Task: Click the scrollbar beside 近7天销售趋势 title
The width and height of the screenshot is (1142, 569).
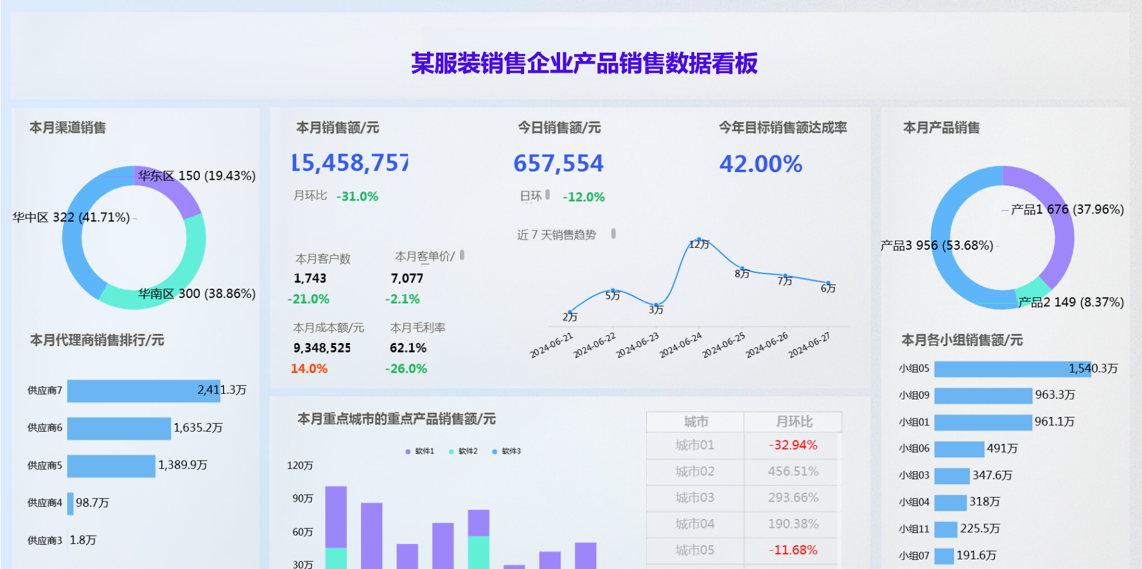Action: point(613,234)
